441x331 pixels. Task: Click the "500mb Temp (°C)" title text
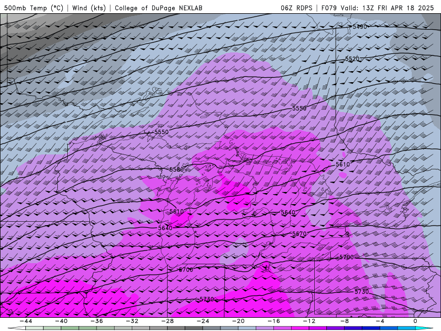tap(34, 8)
